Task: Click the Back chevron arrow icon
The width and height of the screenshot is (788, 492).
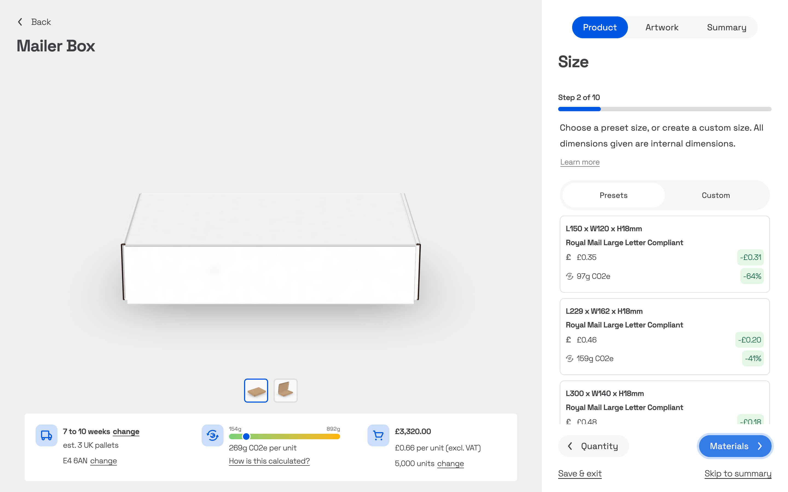Action: click(x=20, y=22)
